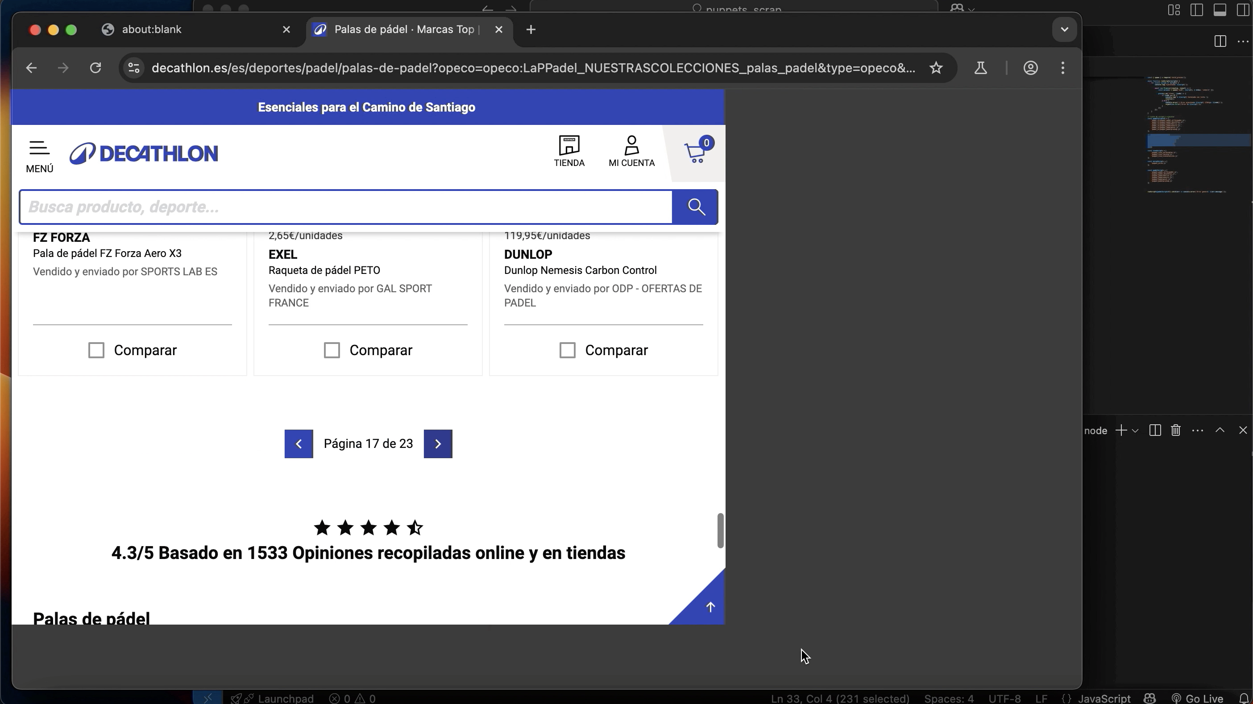Screen dimensions: 1253x704
Task: Toggle VS Code secondary sidebar
Action: 1243,10
